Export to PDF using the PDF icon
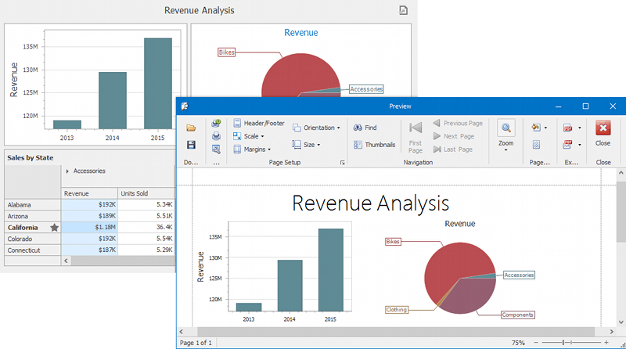The width and height of the screenshot is (626, 349). (568, 128)
